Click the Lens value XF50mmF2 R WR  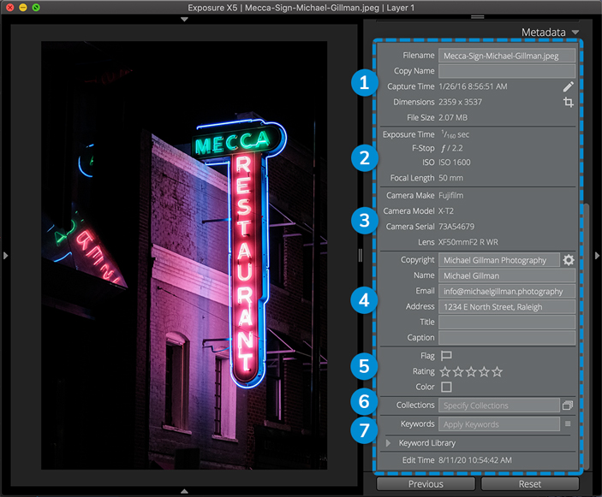click(468, 242)
